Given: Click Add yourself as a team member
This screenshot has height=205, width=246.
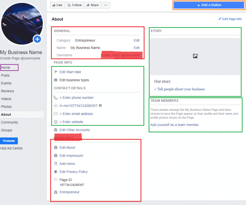Looking at the screenshot, I should click(174, 125).
